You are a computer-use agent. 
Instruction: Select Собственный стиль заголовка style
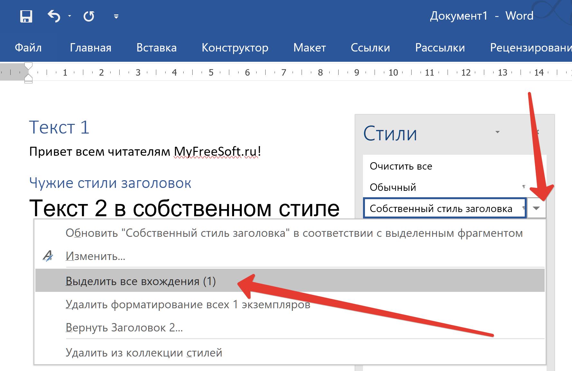[445, 209]
